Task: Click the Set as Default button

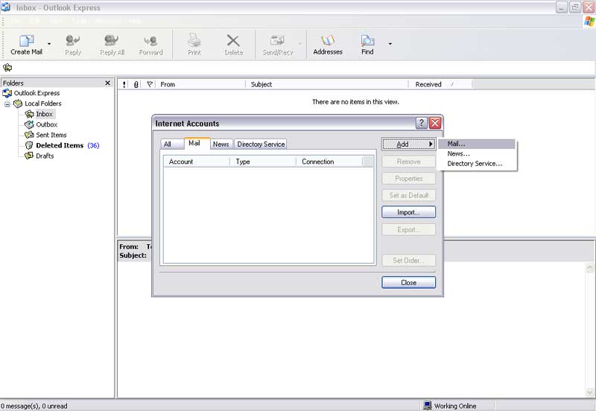Action: [x=408, y=196]
